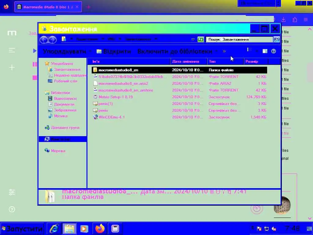Open the Запустити start button

coord(22,229)
